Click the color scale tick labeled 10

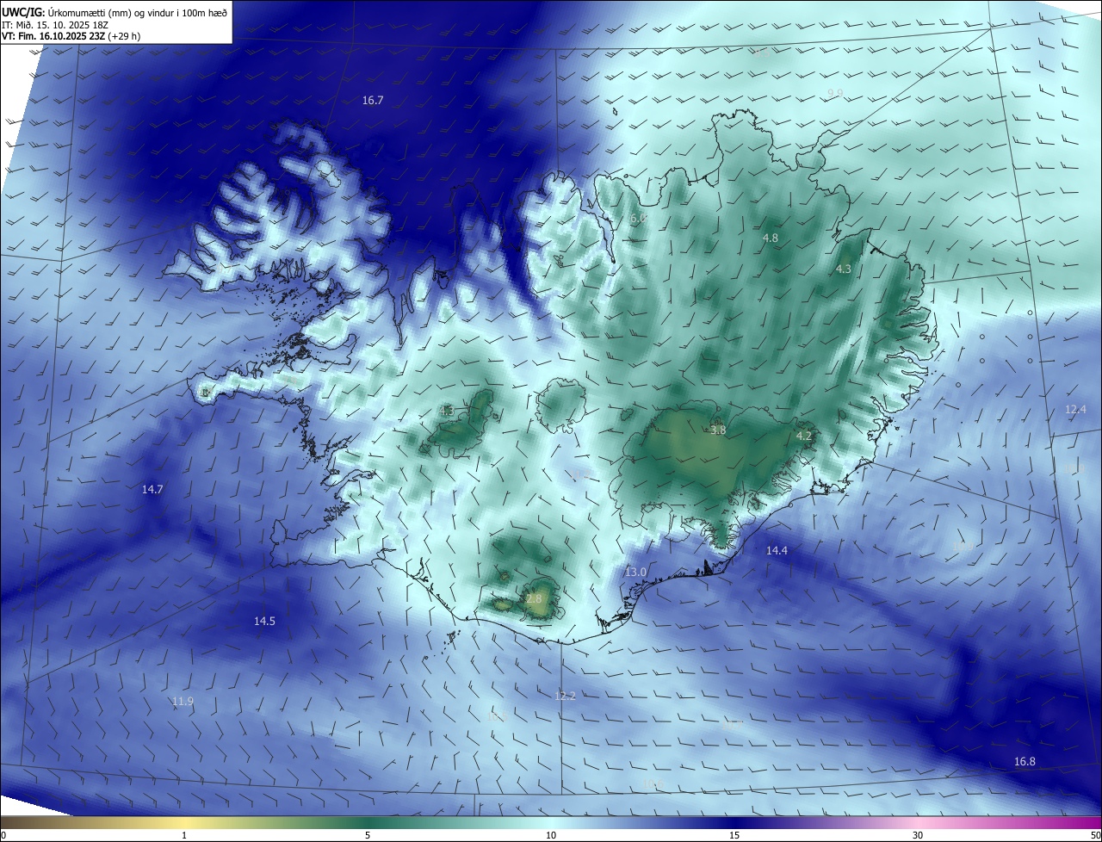coord(551,835)
